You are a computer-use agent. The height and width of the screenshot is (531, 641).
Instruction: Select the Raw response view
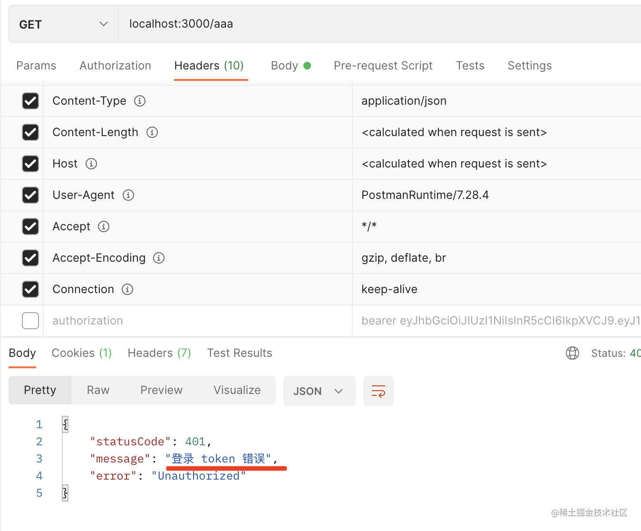(x=98, y=390)
